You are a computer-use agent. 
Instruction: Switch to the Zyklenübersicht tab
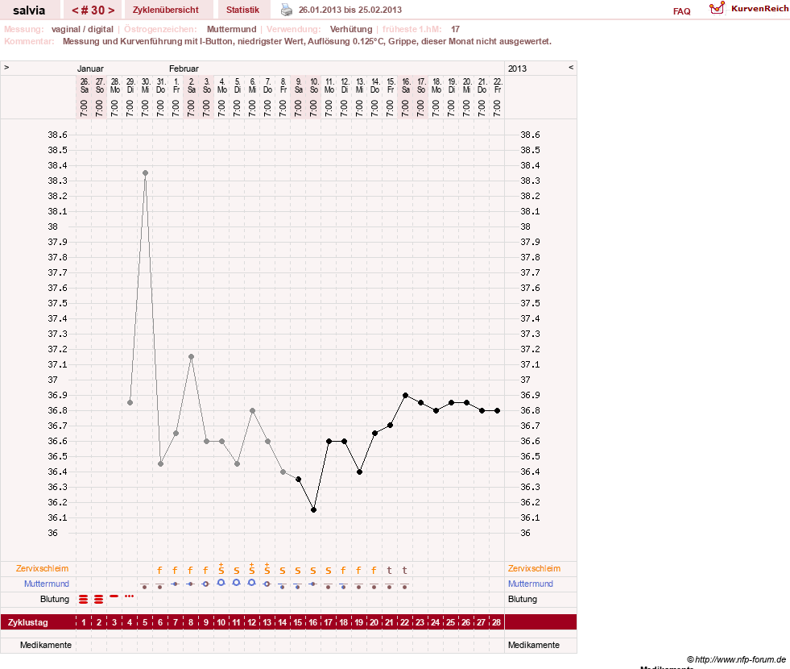[x=165, y=10]
